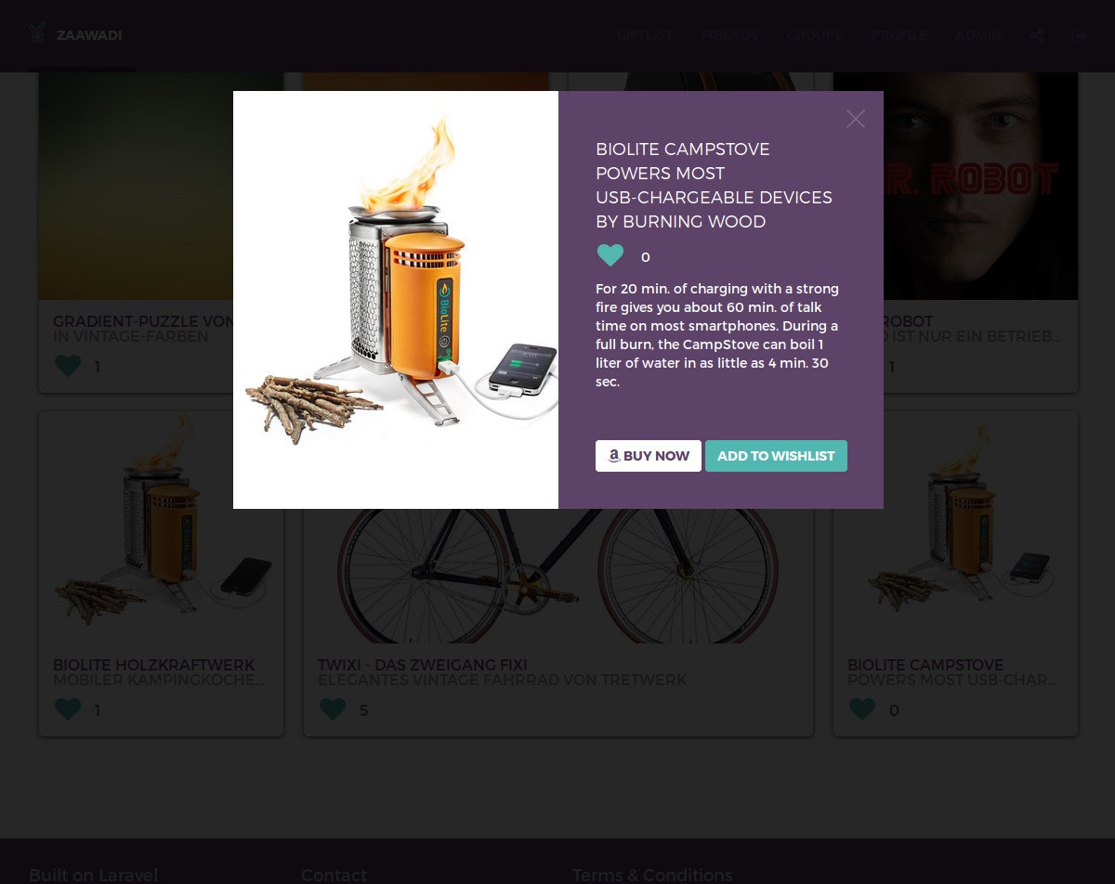Viewport: 1115px width, 884px height.
Task: Like the Twixi bicycle card
Action: (333, 709)
